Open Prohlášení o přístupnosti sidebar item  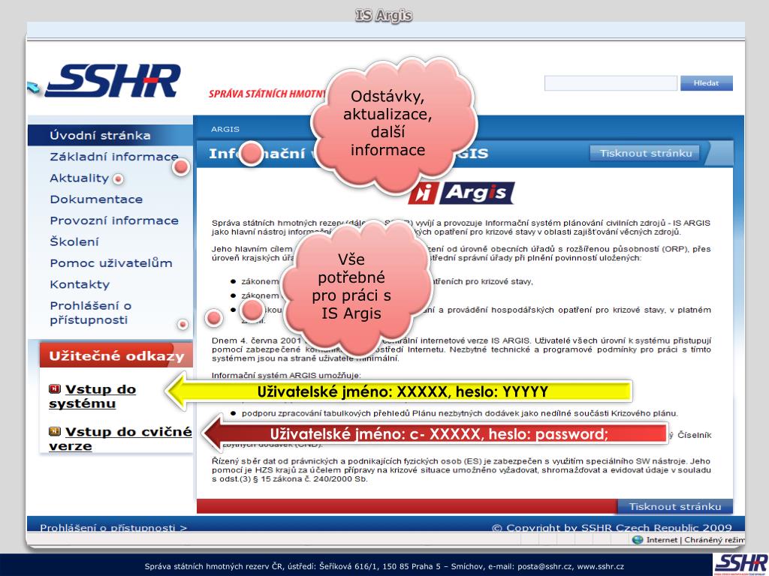(90, 313)
